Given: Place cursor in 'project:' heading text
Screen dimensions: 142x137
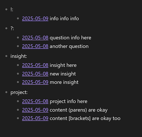Looking at the screenshot, I should 19,92.
